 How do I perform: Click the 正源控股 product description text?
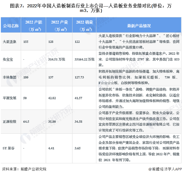pos(139,122)
